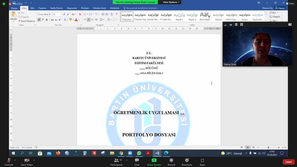
Task: Click Fatma Ünal's video thumbnail
Action: [258, 47]
